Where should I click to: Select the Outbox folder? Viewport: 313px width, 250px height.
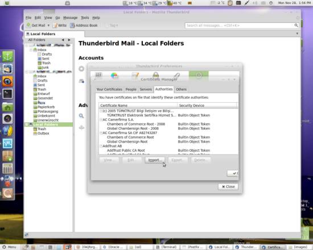43,133
